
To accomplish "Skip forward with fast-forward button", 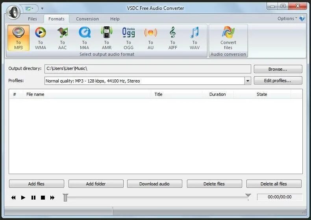I will pos(52,198).
